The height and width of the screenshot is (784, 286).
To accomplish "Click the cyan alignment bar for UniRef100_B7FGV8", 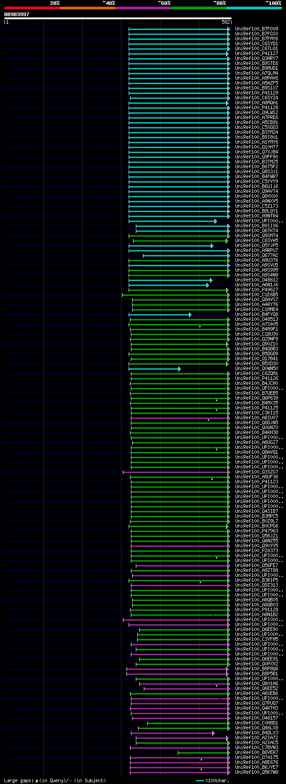I will 179,29.
